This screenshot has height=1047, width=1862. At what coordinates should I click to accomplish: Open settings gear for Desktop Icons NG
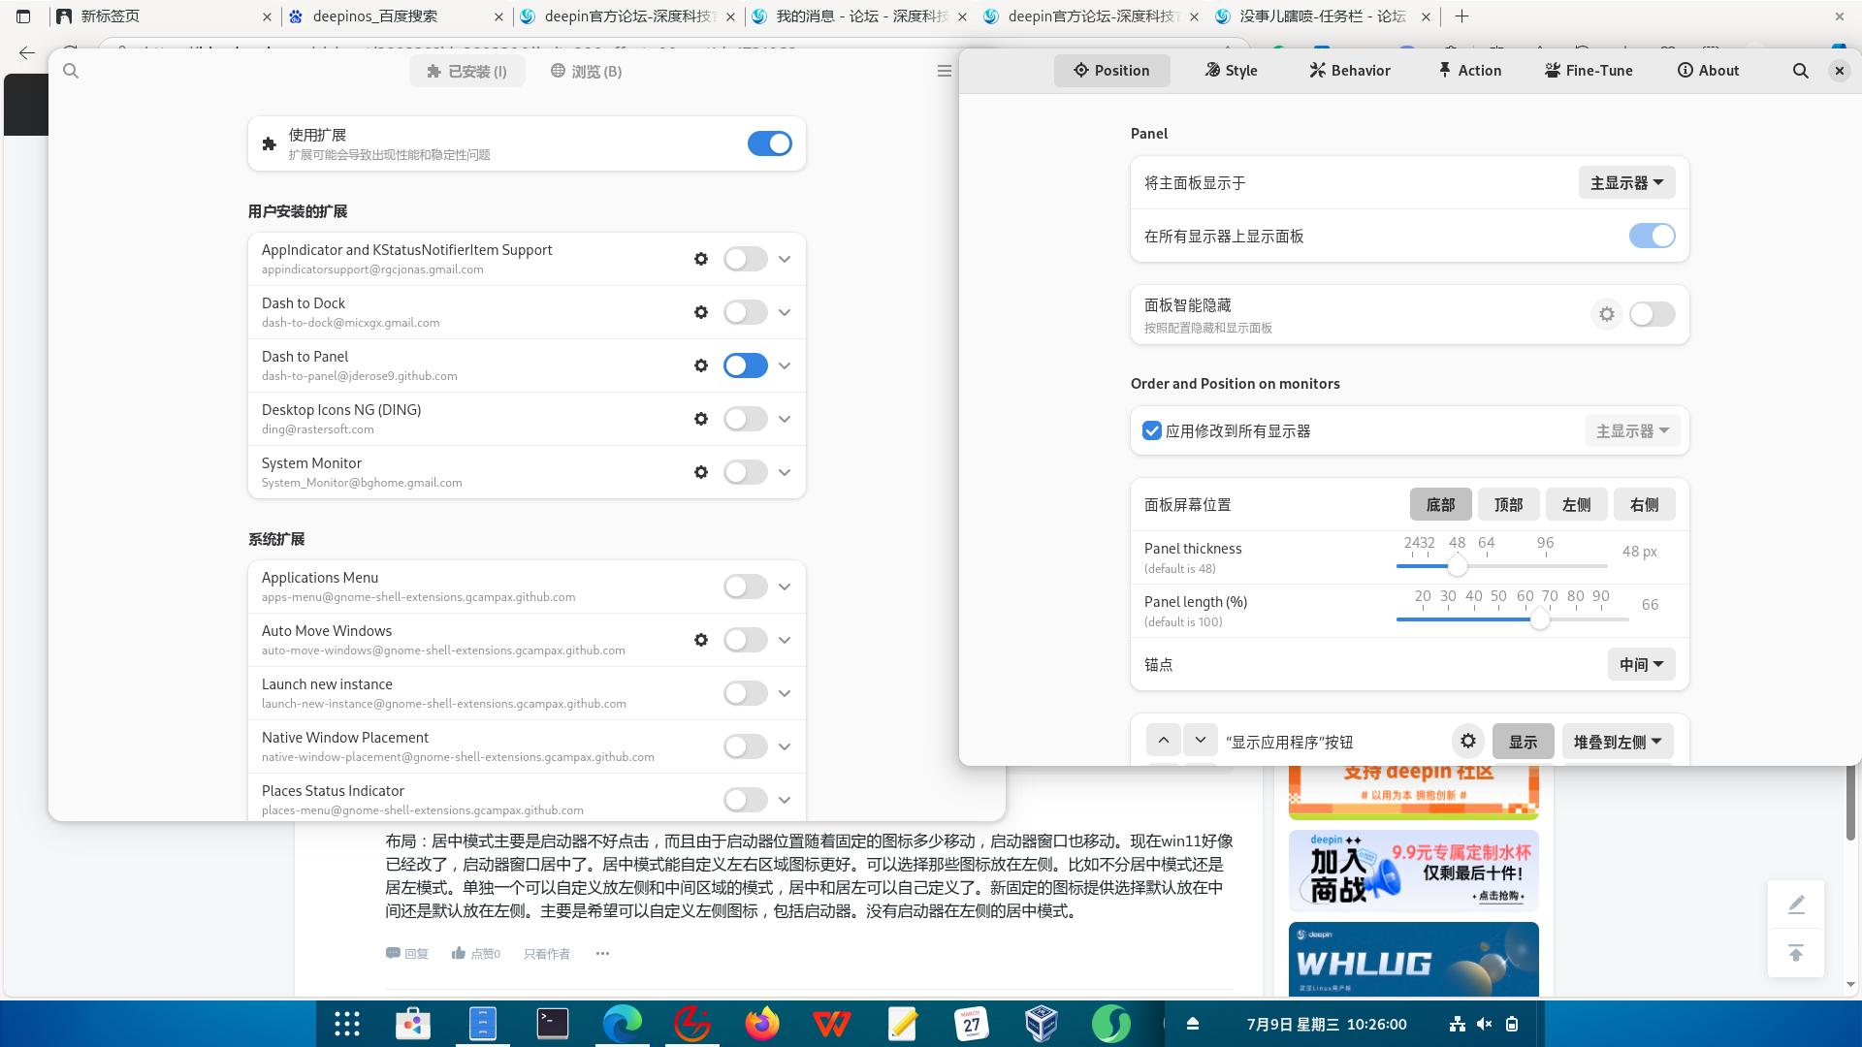[x=701, y=419]
